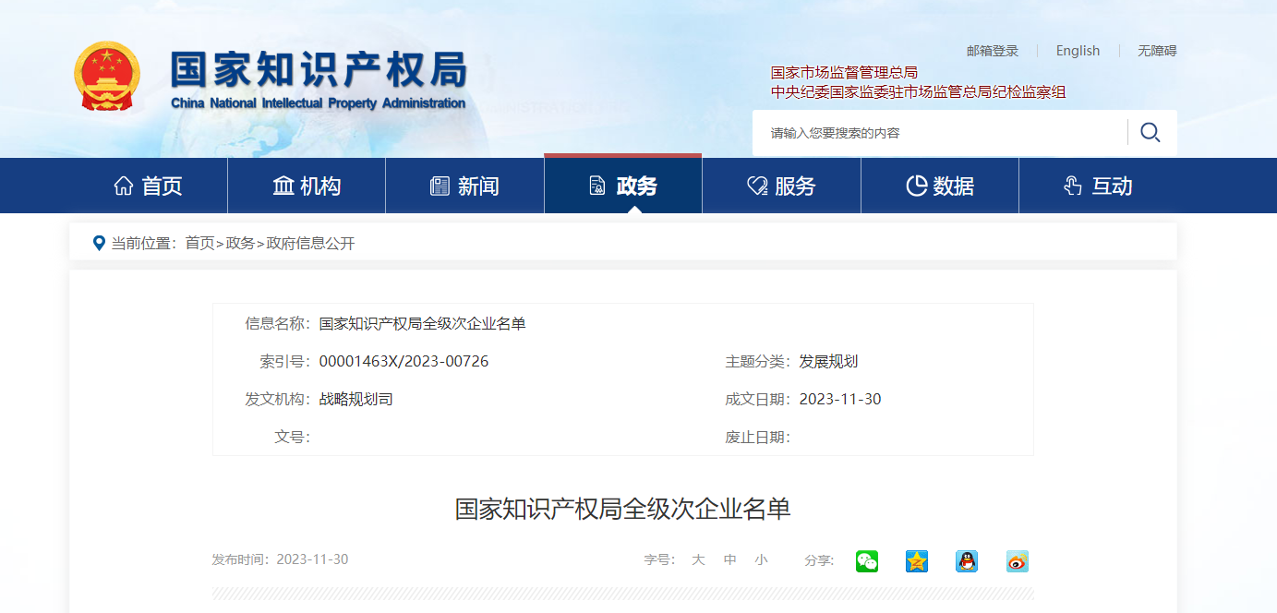The height and width of the screenshot is (613, 1277).
Task: Click 政务 in the breadcrumb path
Action: pyautogui.click(x=240, y=244)
